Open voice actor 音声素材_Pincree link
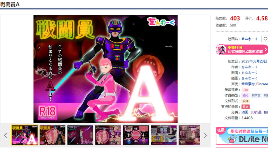 255,84
